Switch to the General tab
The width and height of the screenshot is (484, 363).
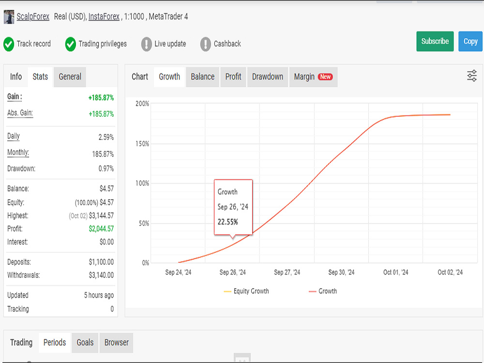pos(70,77)
